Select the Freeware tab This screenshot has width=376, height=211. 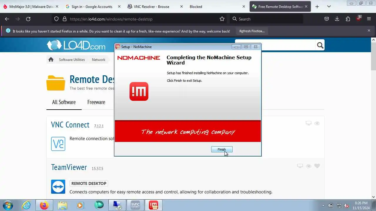coord(96,102)
